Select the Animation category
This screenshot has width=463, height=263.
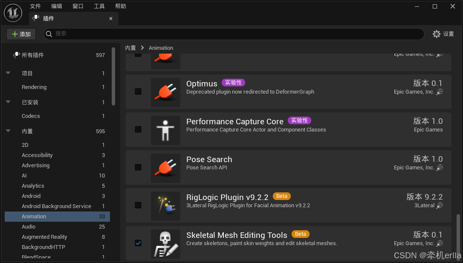coord(57,217)
